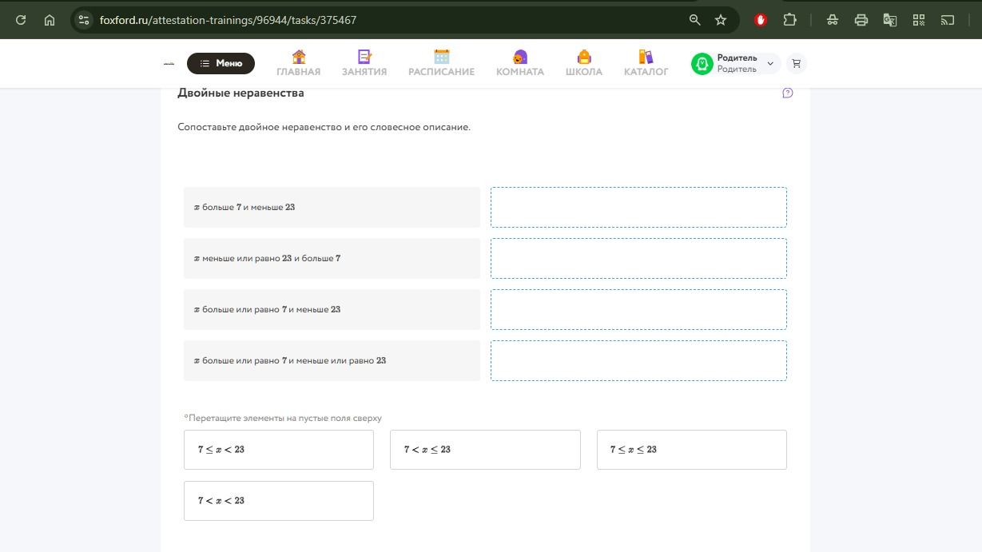Go to the Главная section
Screen dimensions: 982x552
click(299, 63)
